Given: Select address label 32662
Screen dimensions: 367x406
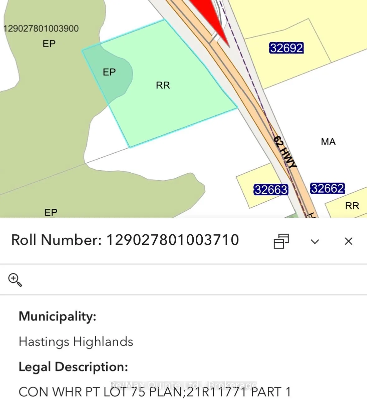Looking at the screenshot, I should (327, 188).
